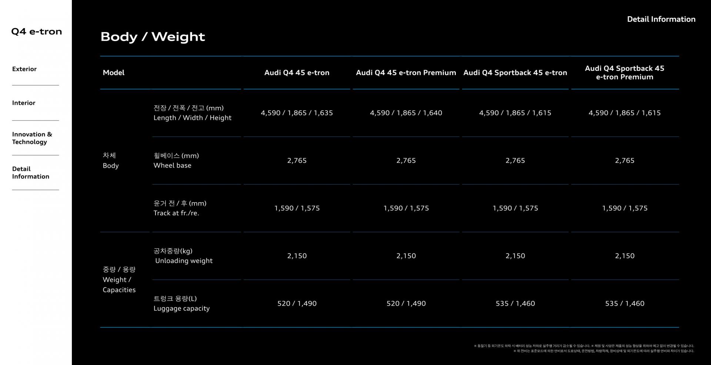Viewport: 711px width, 365px height.
Task: Click the Q4 e-tron title
Action: tap(36, 32)
